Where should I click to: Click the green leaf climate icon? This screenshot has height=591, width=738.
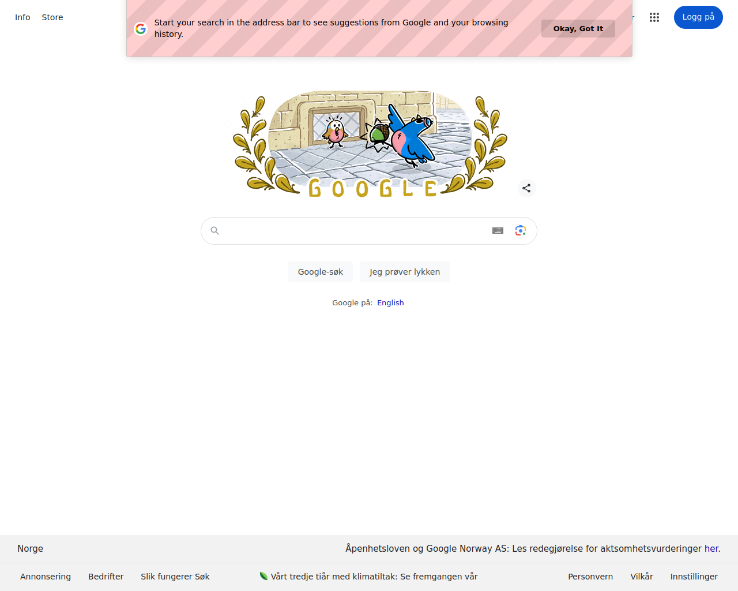(264, 576)
